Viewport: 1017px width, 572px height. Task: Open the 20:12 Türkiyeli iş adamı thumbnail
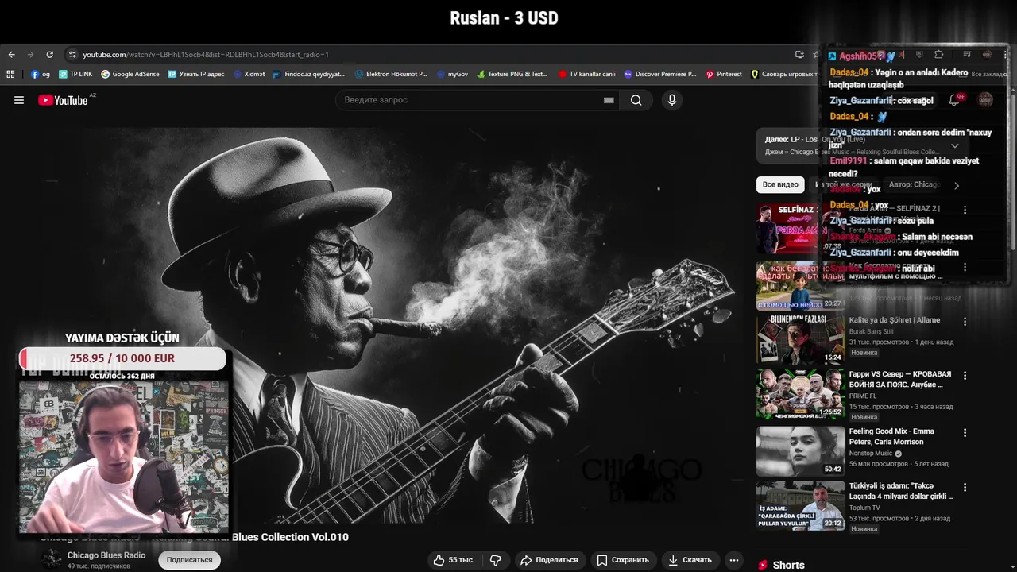coord(800,505)
